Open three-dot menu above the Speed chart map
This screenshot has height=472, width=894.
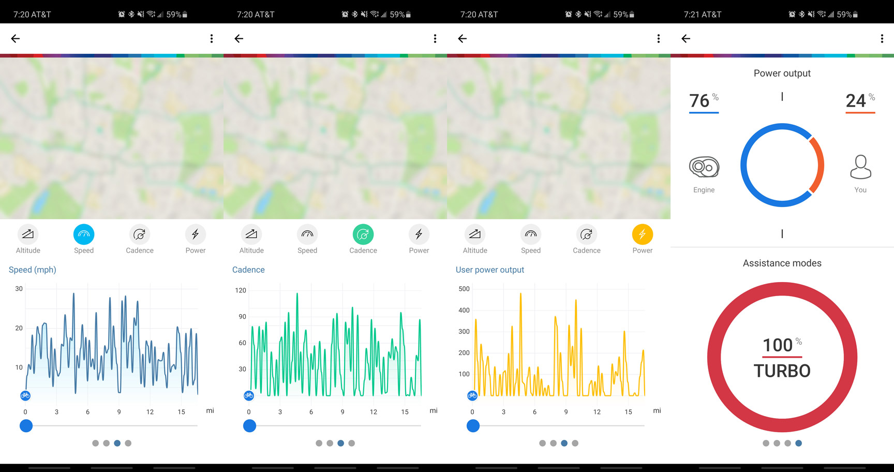pyautogui.click(x=211, y=39)
